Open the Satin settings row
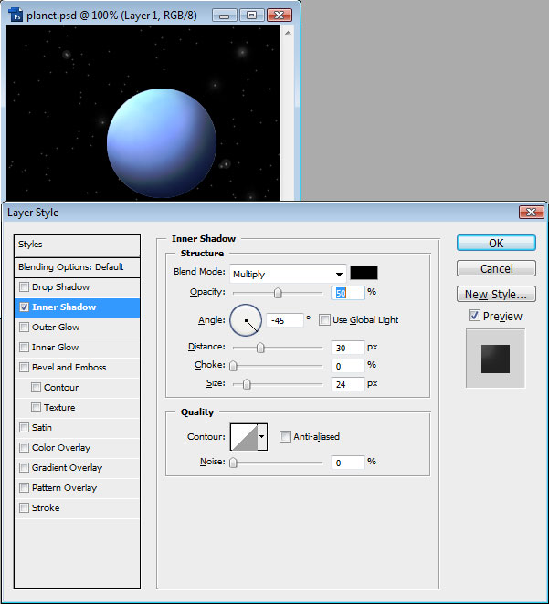 [77, 427]
